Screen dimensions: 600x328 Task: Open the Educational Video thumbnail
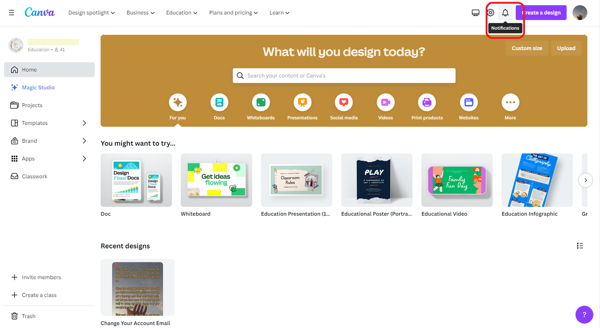[457, 180]
